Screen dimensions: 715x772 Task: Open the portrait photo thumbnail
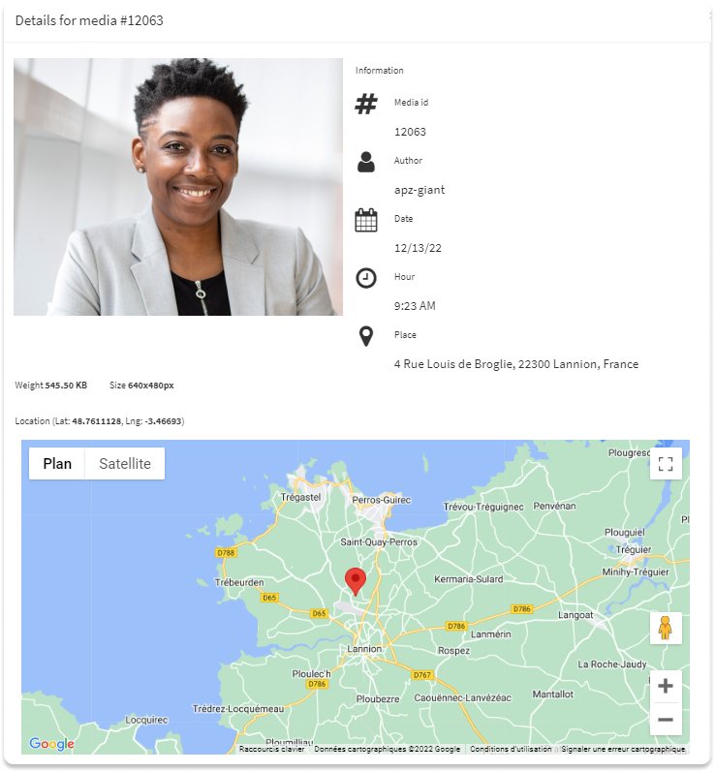[x=178, y=187]
